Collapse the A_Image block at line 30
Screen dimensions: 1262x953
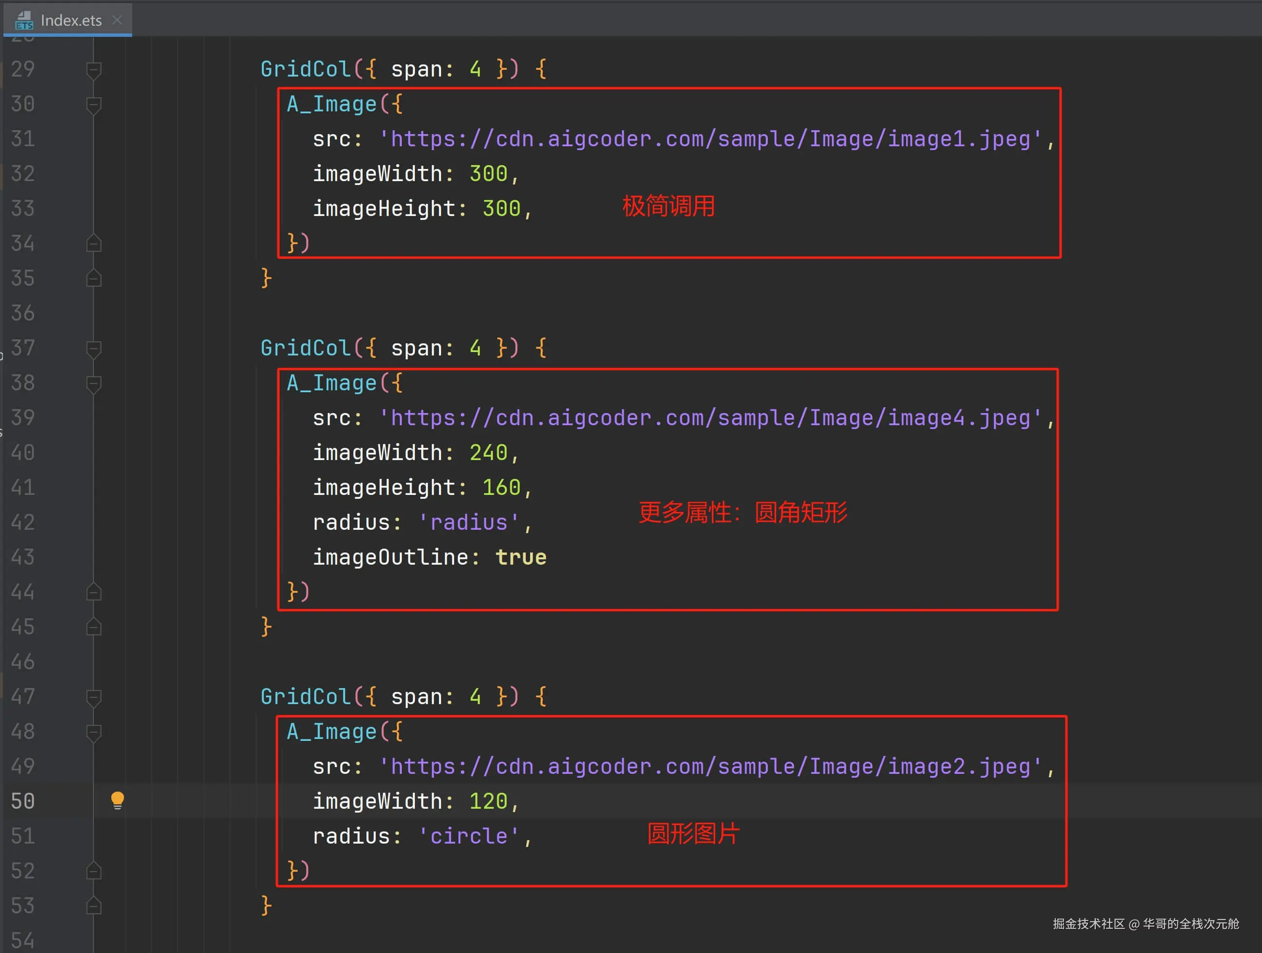[93, 105]
